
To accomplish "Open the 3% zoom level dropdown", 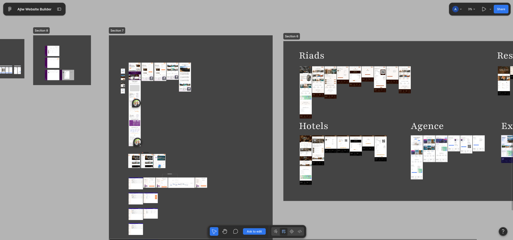I will pyautogui.click(x=472, y=9).
